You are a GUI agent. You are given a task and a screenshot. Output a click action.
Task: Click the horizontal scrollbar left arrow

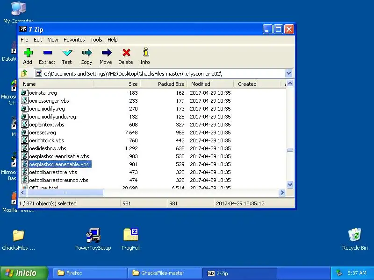(23, 192)
